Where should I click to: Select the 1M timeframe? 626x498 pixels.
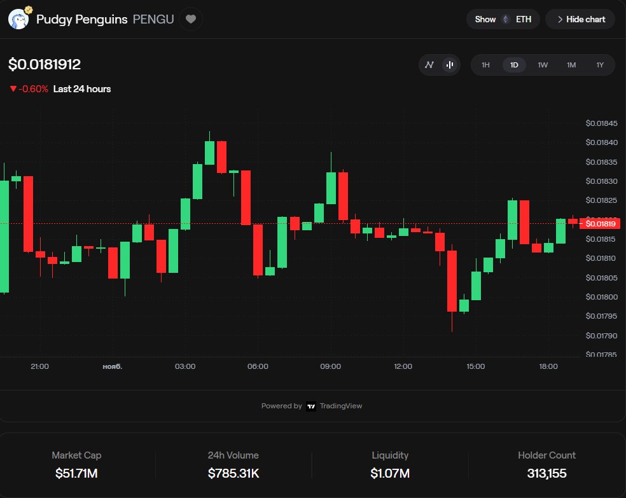click(571, 65)
